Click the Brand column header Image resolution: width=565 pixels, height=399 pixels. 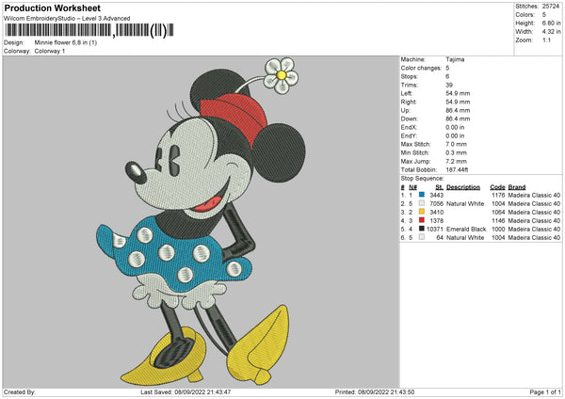coord(519,186)
